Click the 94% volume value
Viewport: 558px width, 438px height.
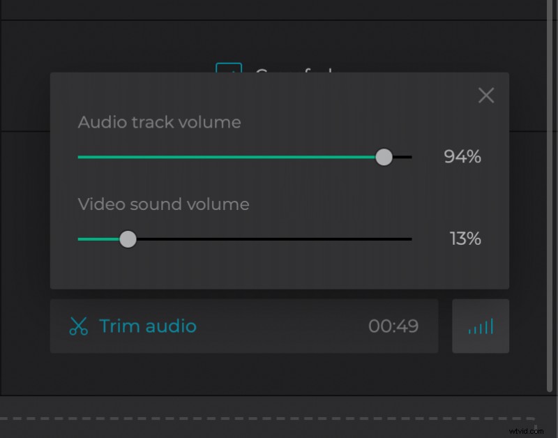(x=462, y=157)
